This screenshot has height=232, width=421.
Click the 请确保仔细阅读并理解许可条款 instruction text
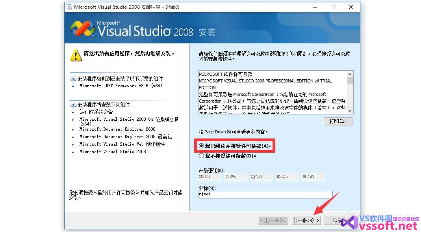pos(274,56)
